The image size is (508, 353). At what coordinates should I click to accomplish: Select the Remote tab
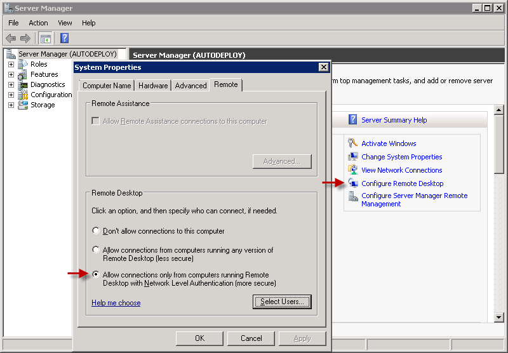pyautogui.click(x=226, y=84)
